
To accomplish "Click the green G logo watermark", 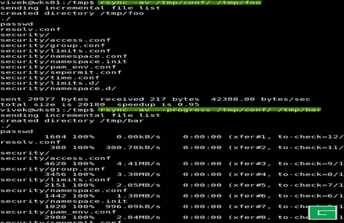I will 322,213.
